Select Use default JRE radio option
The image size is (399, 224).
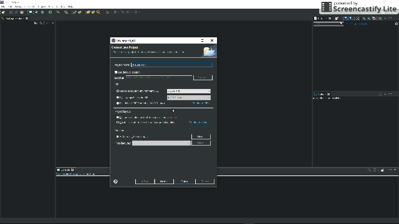click(x=118, y=103)
